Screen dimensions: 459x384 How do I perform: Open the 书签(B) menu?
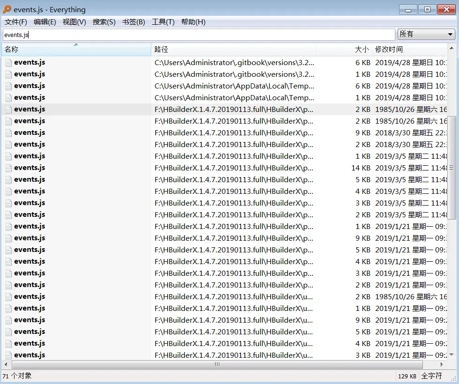(133, 22)
